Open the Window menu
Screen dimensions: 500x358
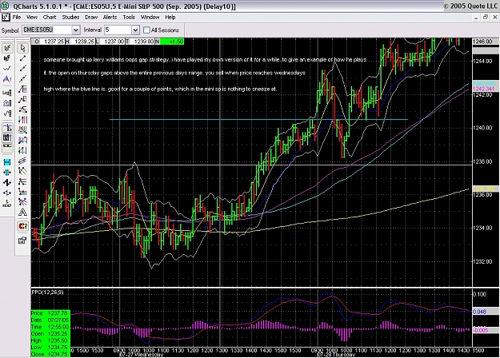coord(150,18)
